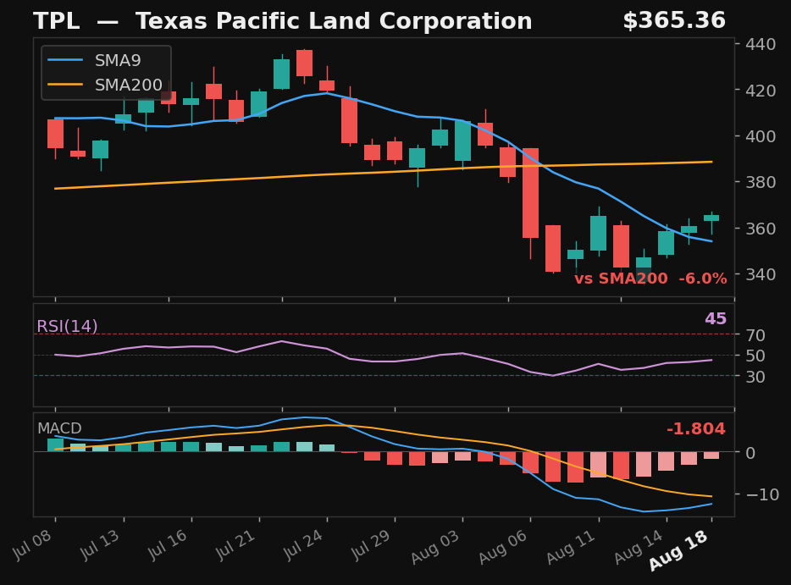791x585 pixels.
Task: Click the 360 price axis label
Action: click(761, 229)
